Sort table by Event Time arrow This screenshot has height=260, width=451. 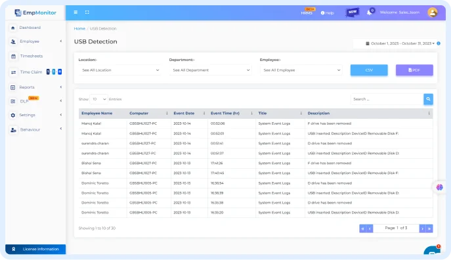point(251,114)
